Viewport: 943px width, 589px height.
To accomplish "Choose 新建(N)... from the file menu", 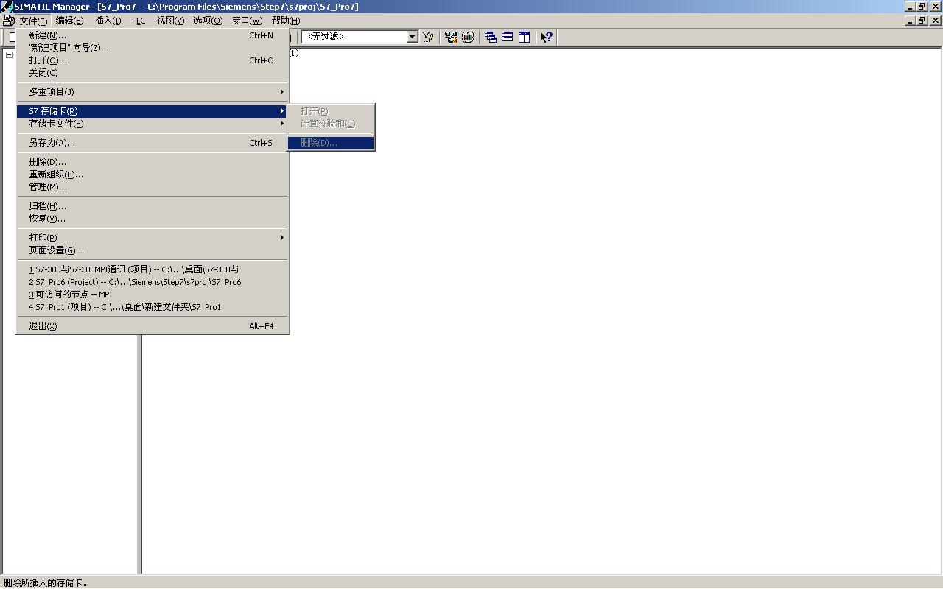I will [153, 35].
